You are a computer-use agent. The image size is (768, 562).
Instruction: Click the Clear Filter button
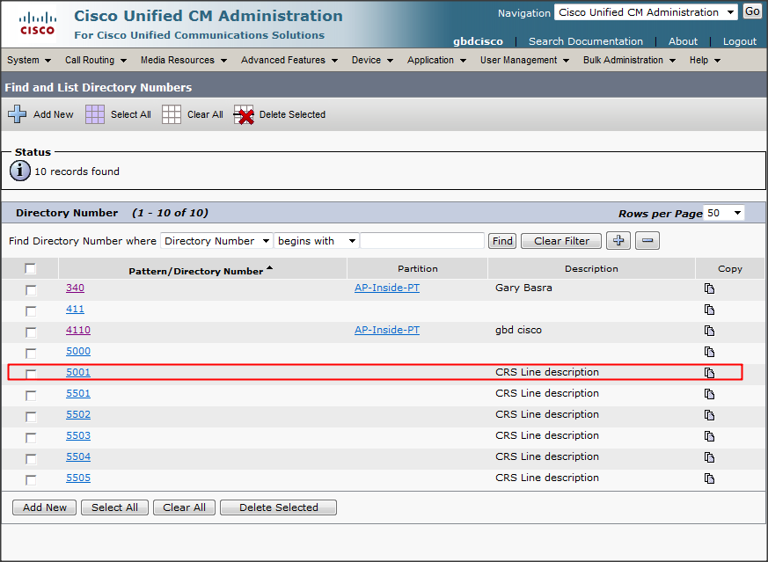561,241
